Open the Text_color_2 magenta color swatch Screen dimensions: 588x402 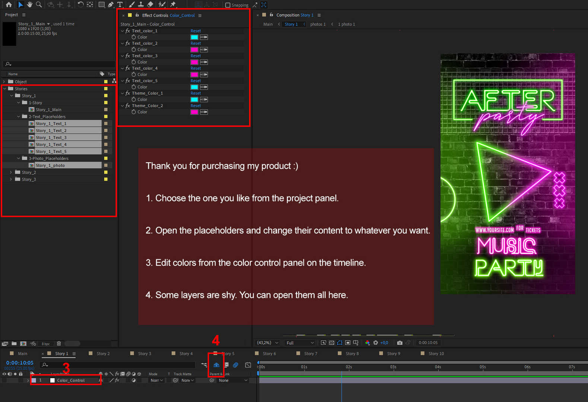(x=194, y=50)
